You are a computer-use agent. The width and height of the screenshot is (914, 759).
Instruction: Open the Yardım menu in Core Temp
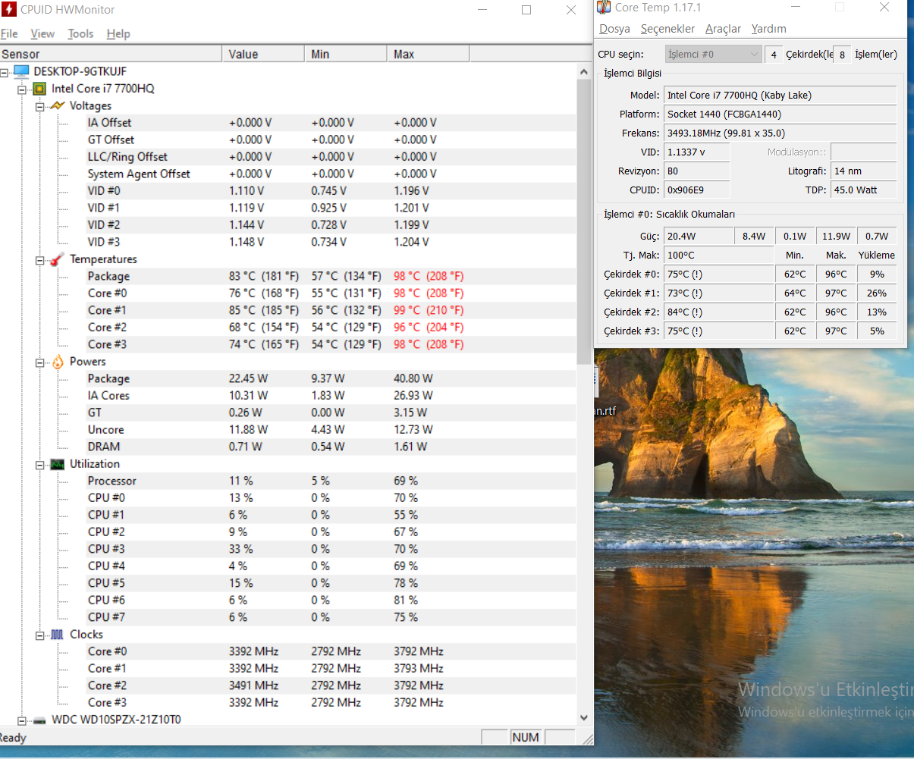768,29
